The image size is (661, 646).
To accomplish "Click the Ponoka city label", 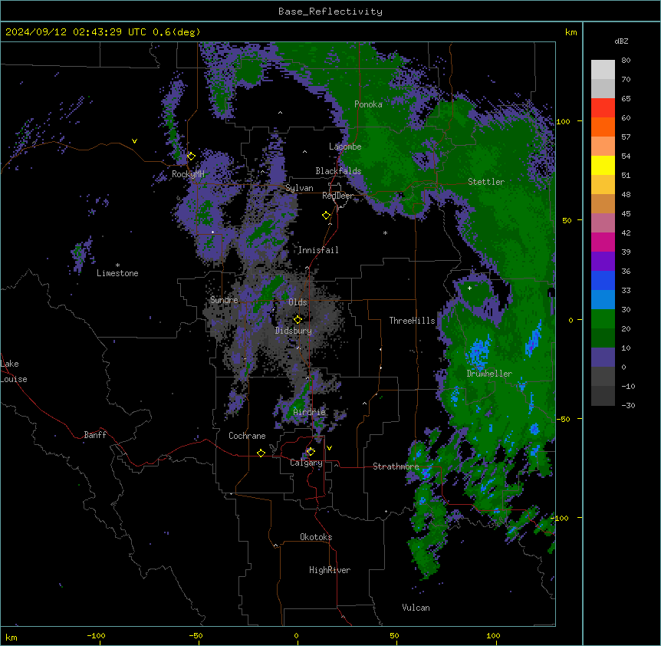I will point(368,104).
